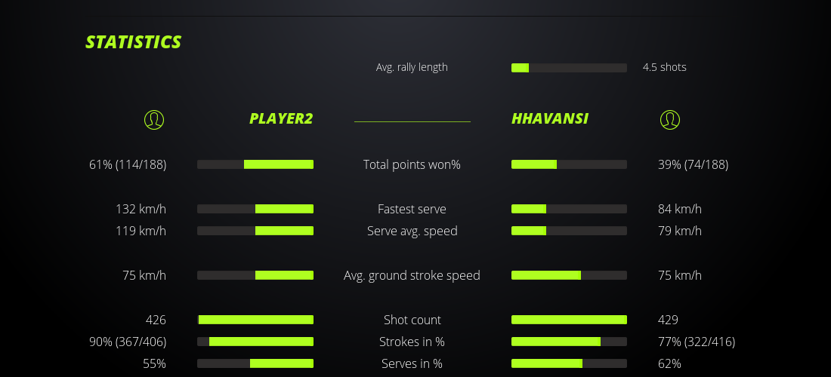Click PLAYER2's Total points won bar

click(255, 164)
